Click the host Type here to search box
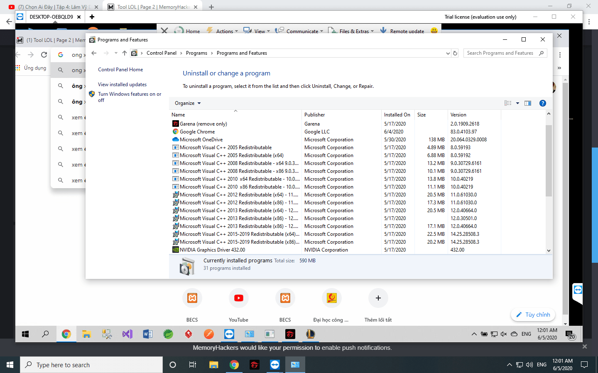Screen dimensions: 598x373 91,365
